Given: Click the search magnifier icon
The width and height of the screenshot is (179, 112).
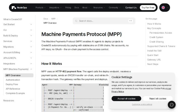Looking at the screenshot, I should (76, 21).
